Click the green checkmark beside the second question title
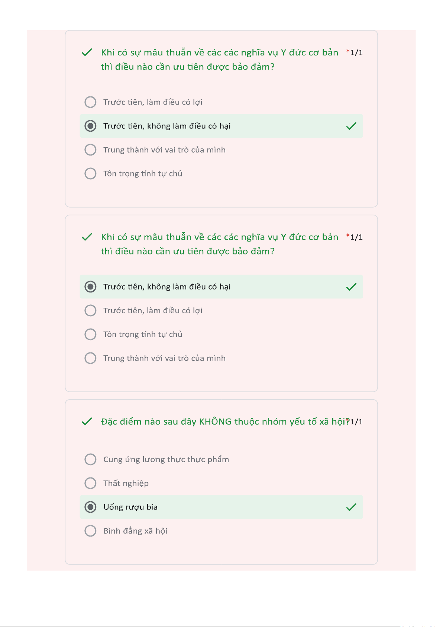This screenshot has height=627, width=443. pos(87,237)
